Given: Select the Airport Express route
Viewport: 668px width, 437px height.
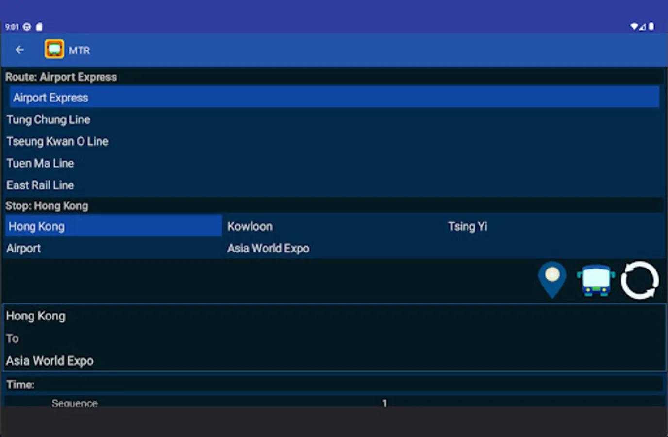Looking at the screenshot, I should point(334,97).
